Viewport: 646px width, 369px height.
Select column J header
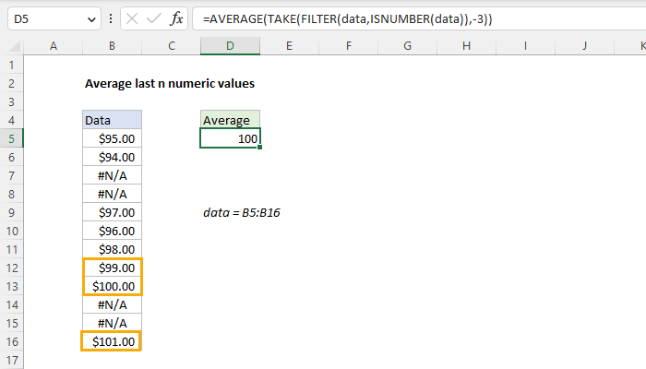tap(584, 46)
